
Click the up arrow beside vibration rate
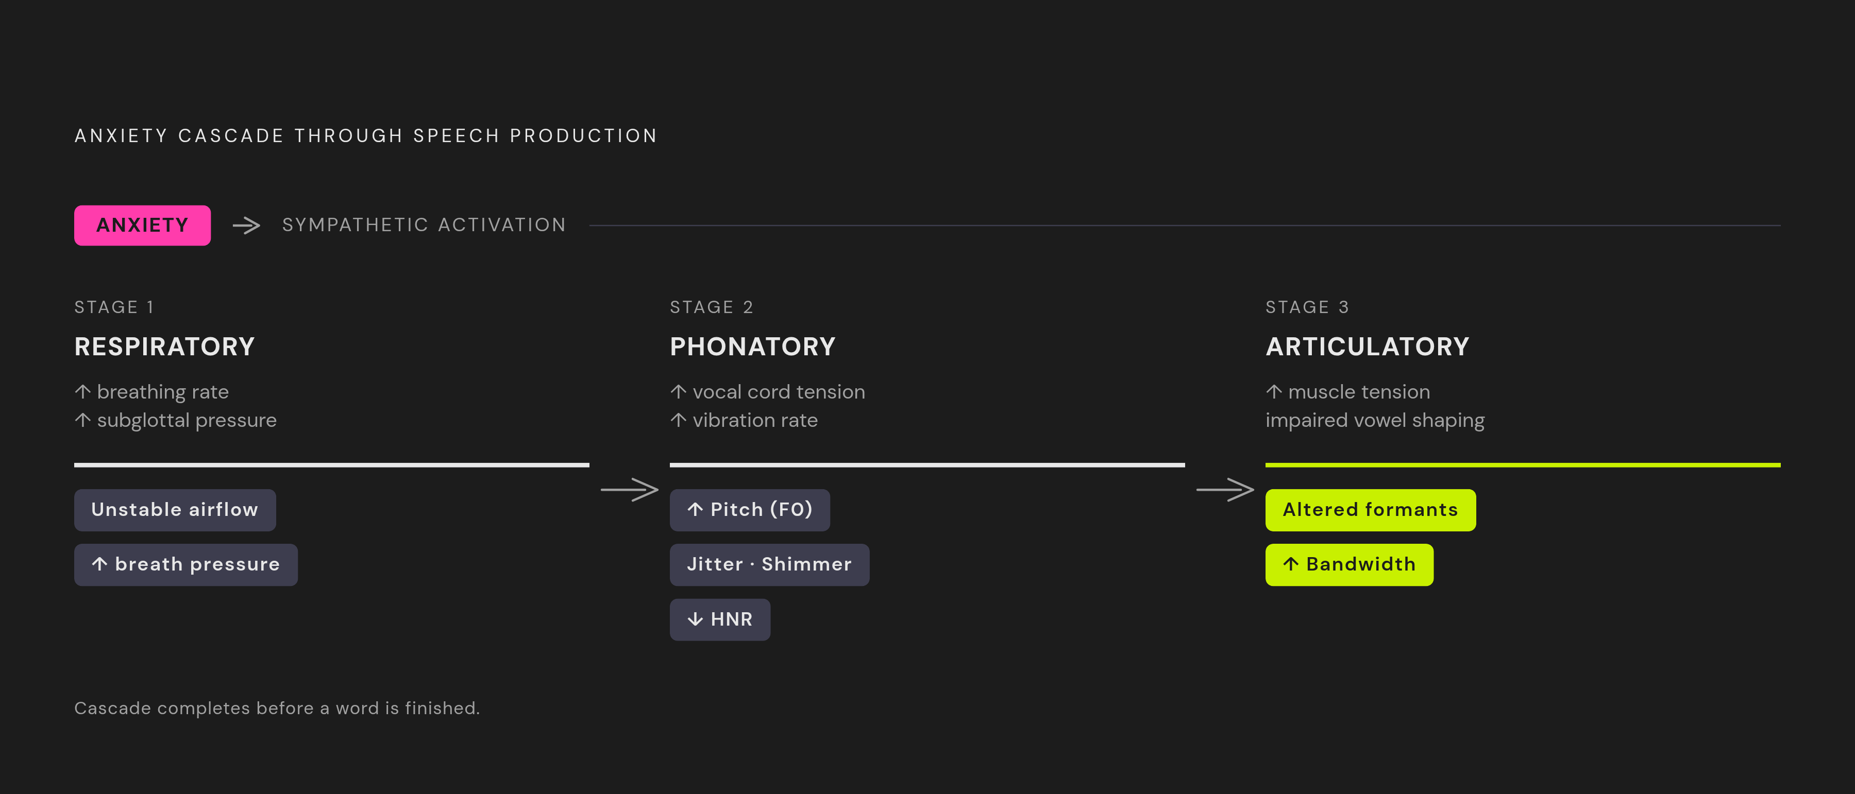[x=678, y=420]
